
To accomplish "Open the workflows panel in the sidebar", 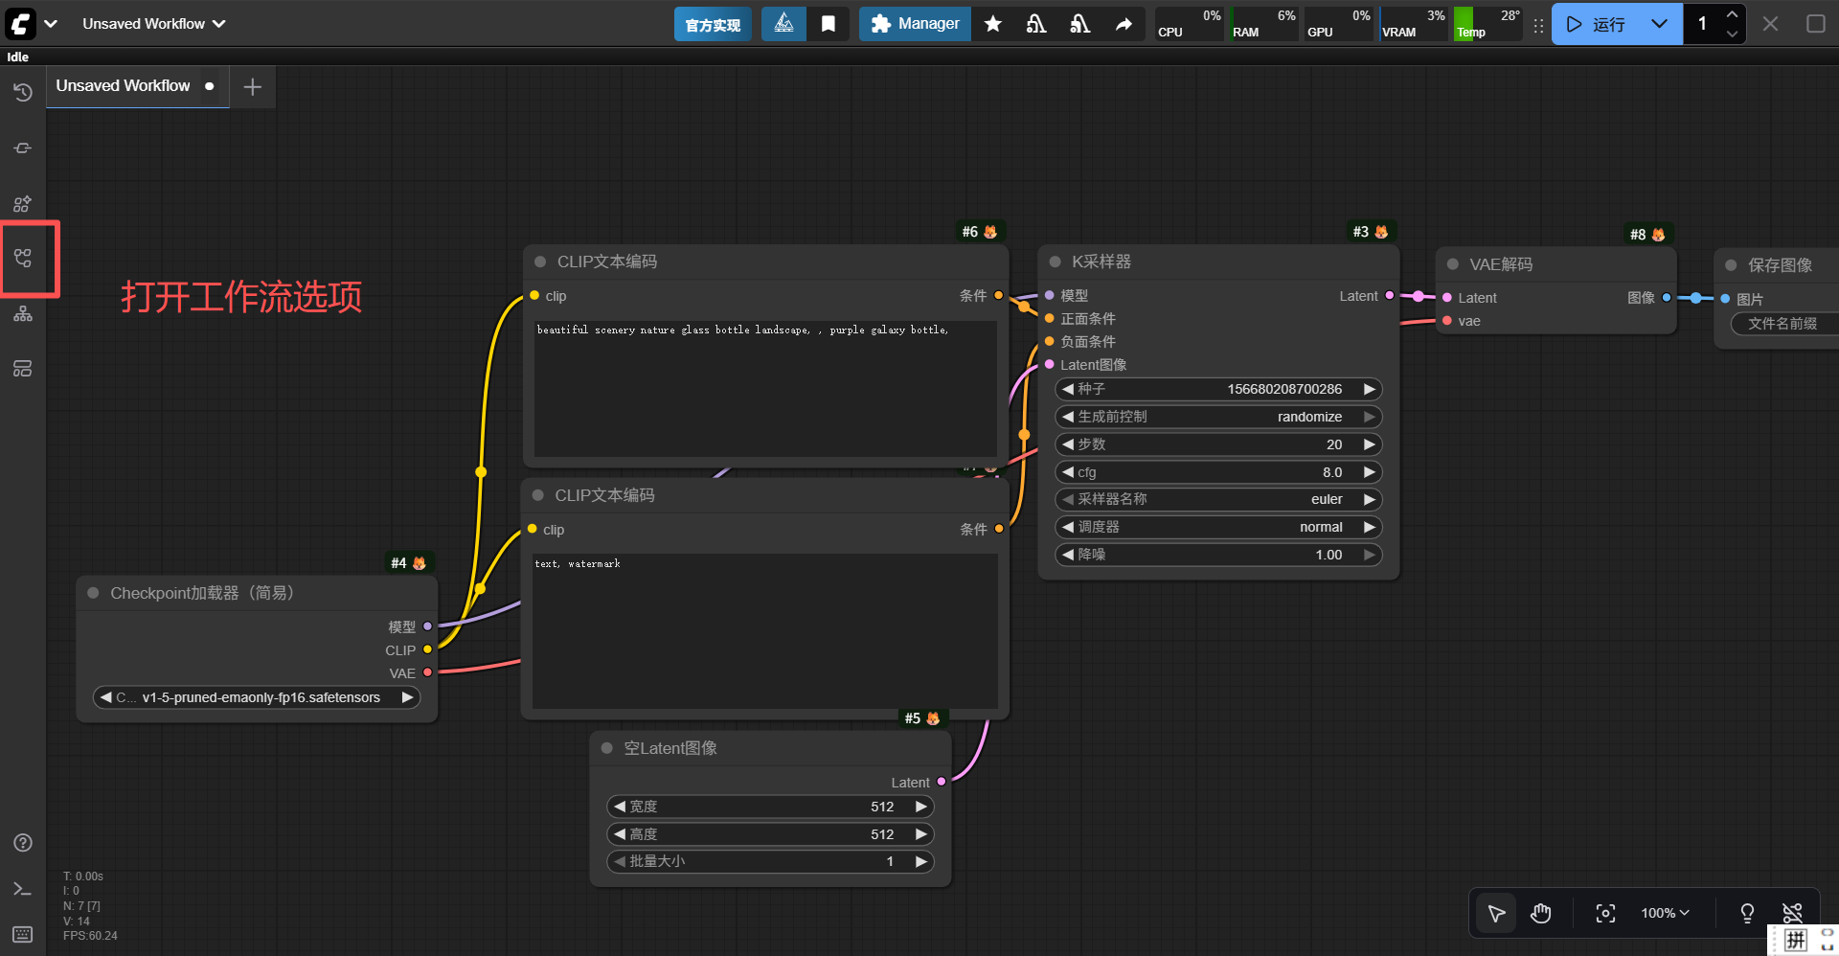I will pyautogui.click(x=23, y=258).
